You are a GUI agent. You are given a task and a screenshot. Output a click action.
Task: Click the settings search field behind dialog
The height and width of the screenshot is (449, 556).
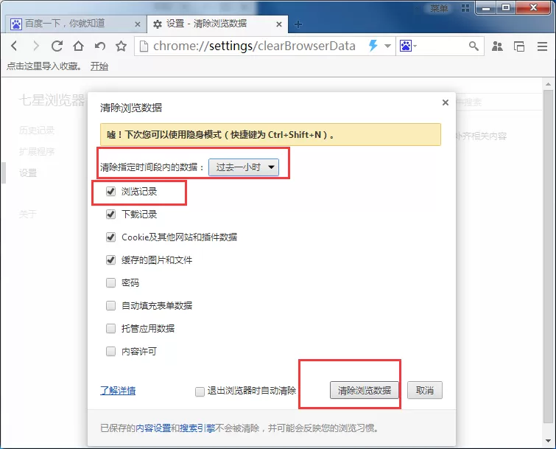pos(499,102)
